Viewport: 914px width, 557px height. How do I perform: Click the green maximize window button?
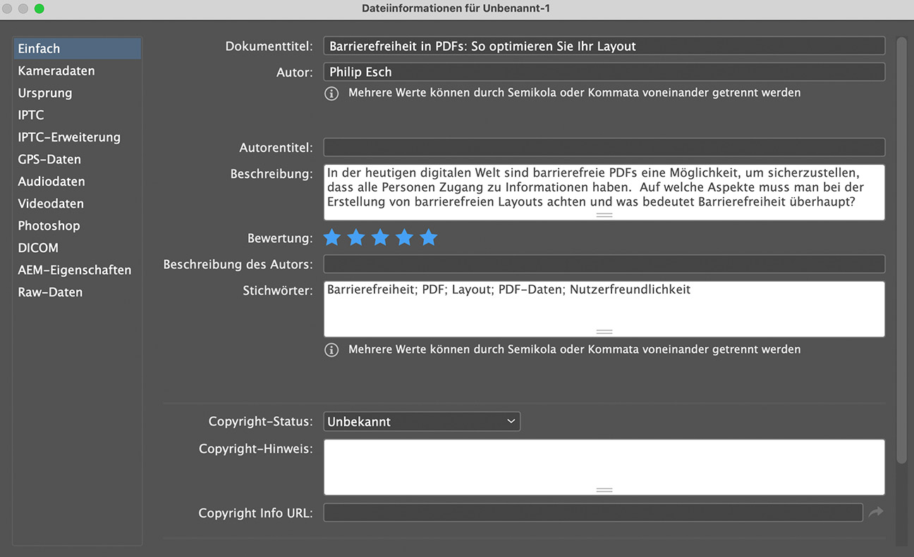tap(39, 8)
